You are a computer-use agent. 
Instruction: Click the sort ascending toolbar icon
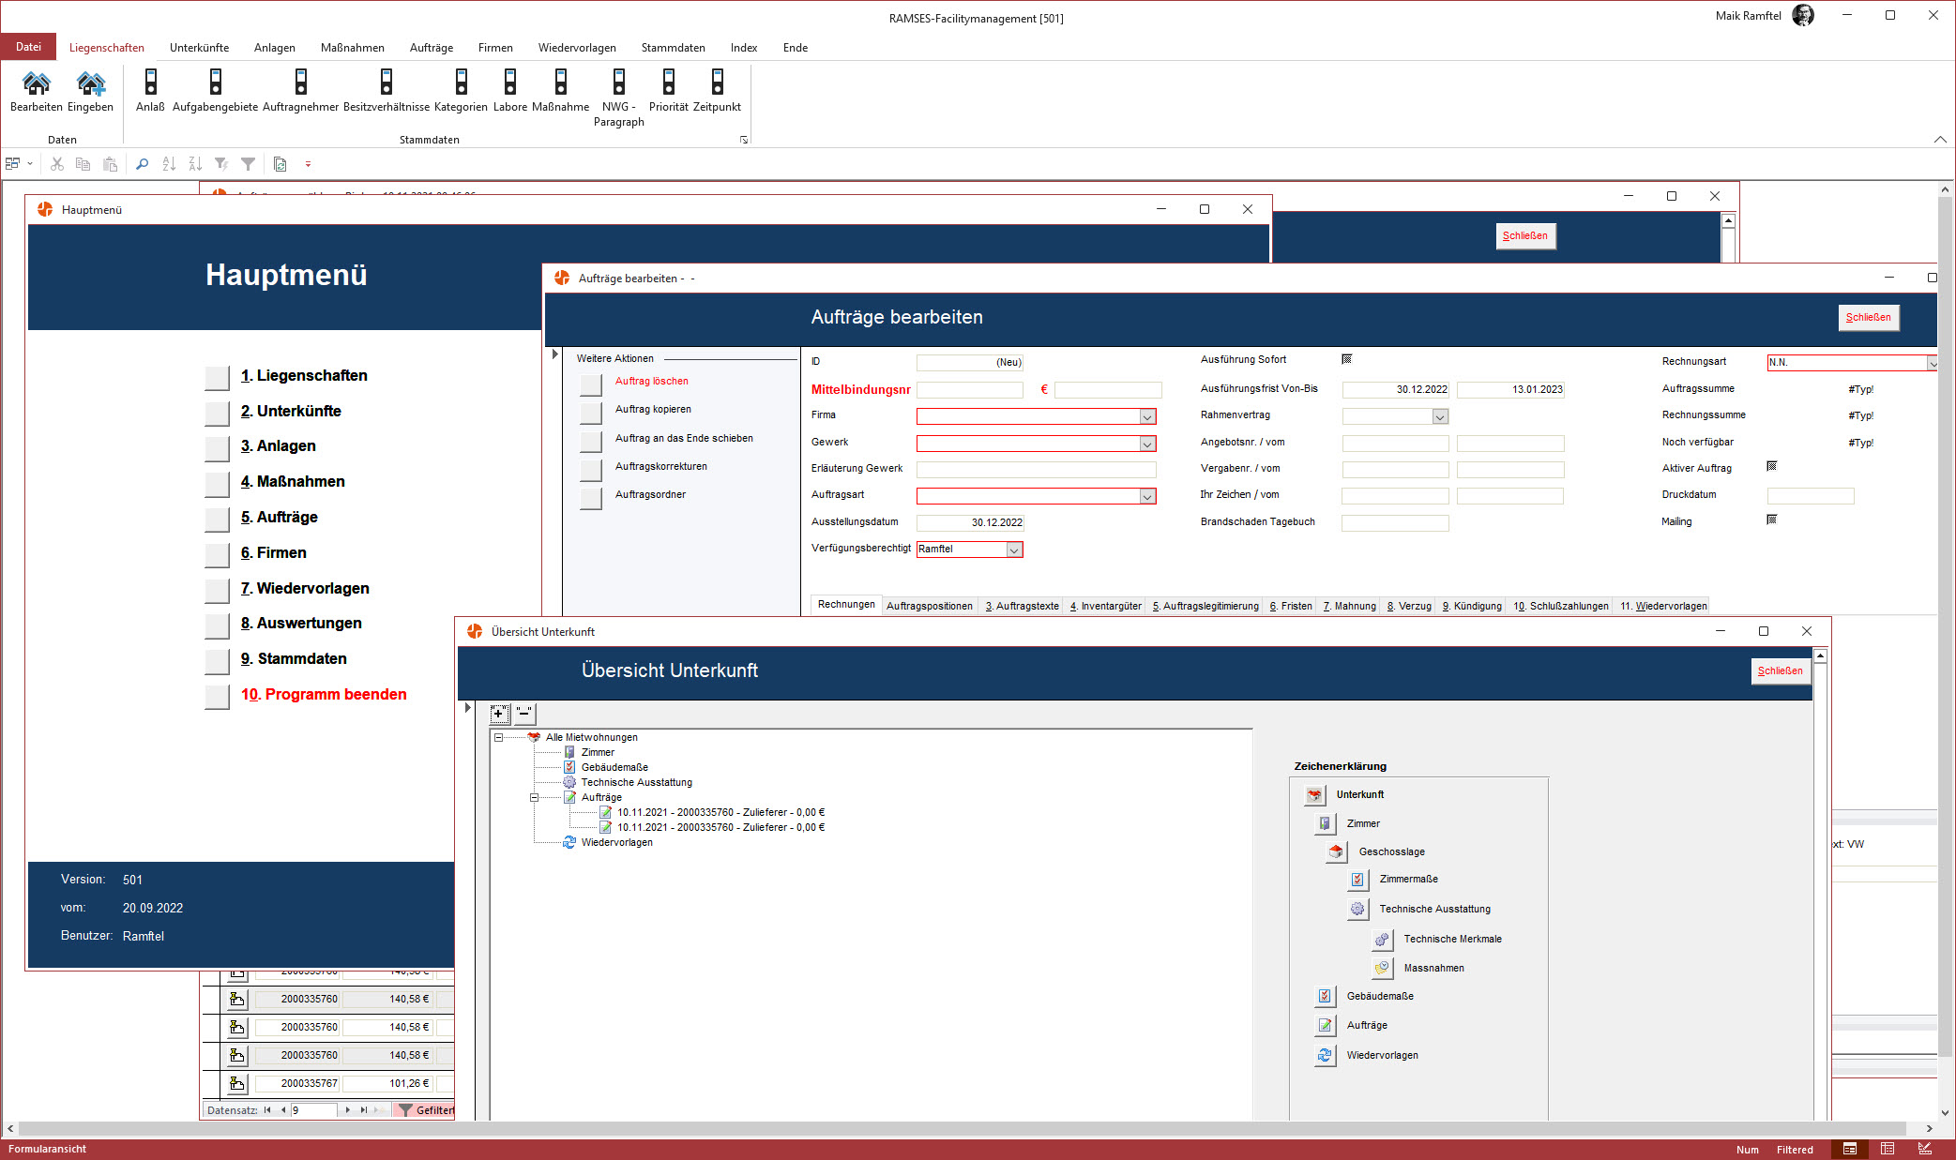click(x=169, y=164)
